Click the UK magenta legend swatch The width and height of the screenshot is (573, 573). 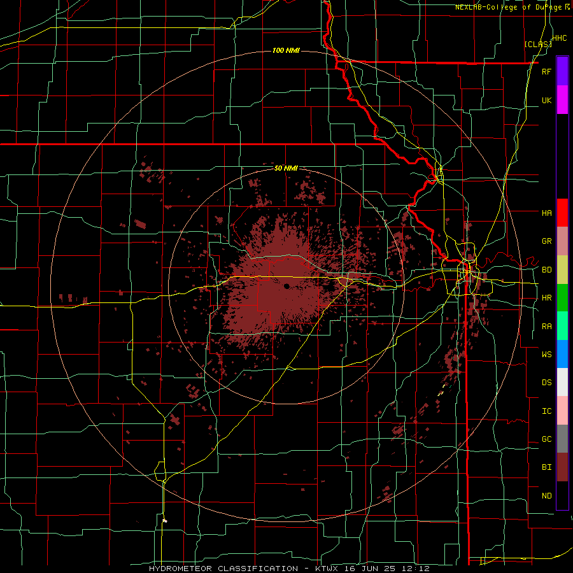tap(562, 100)
